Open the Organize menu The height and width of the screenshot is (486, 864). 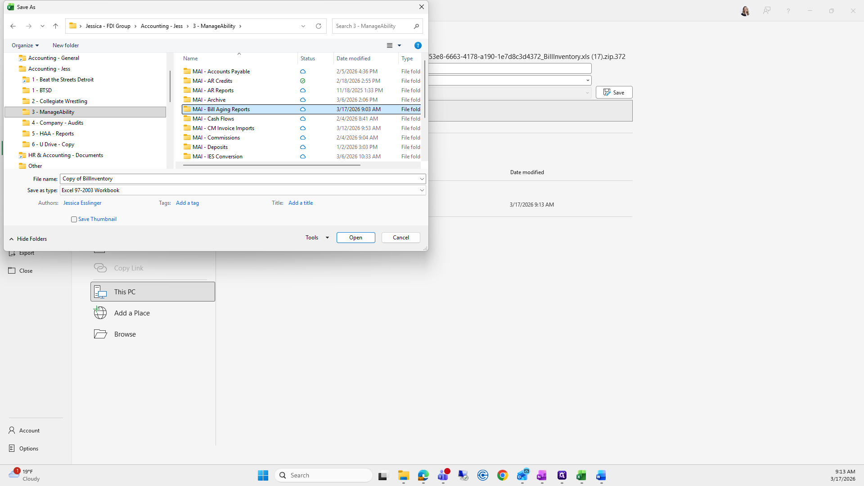[x=25, y=45]
